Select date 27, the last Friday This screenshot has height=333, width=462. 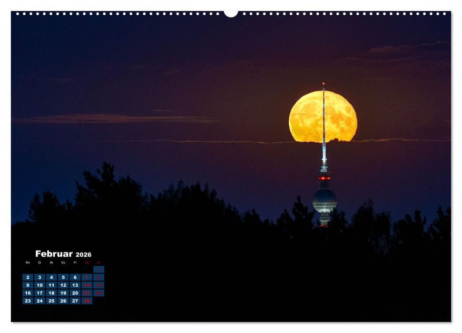[75, 301]
